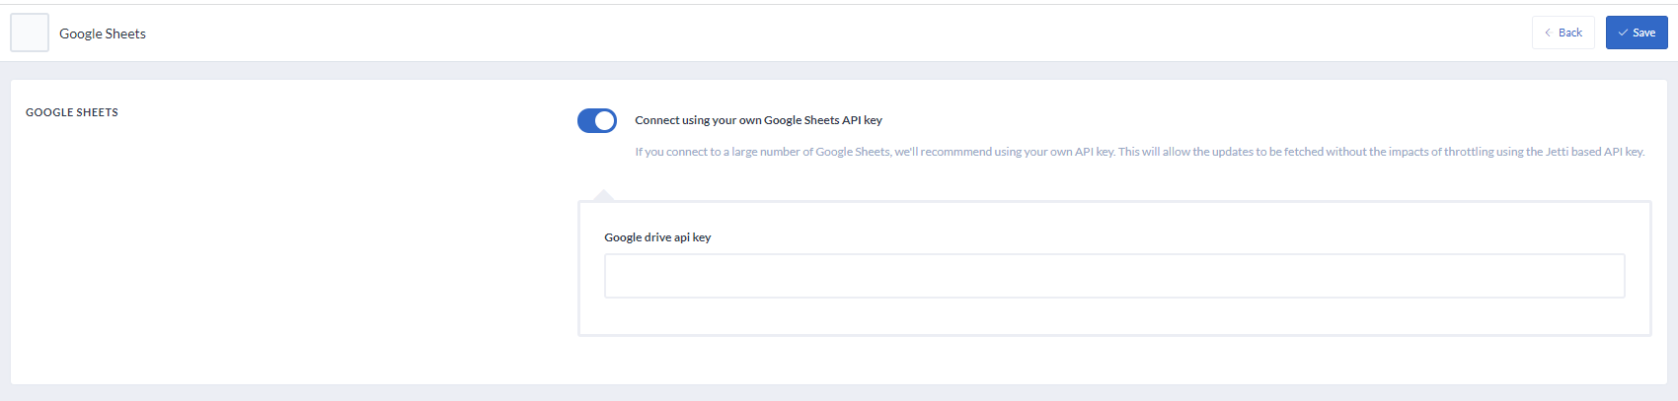Click 'Connect using your own Google Sheets API key' label
Viewport: 1678px width, 401px height.
coord(758,120)
